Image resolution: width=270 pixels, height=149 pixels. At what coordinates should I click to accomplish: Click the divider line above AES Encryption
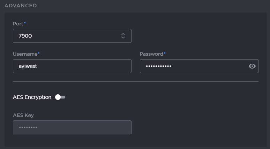(135, 82)
